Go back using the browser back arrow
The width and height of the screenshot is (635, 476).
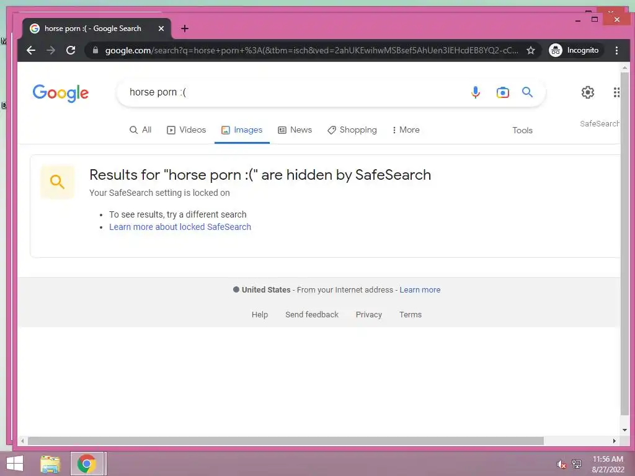click(x=31, y=50)
